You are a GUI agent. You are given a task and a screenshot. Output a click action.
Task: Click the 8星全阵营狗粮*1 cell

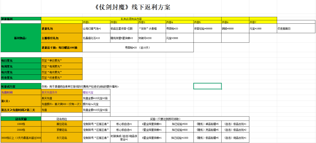[x=152, y=138]
